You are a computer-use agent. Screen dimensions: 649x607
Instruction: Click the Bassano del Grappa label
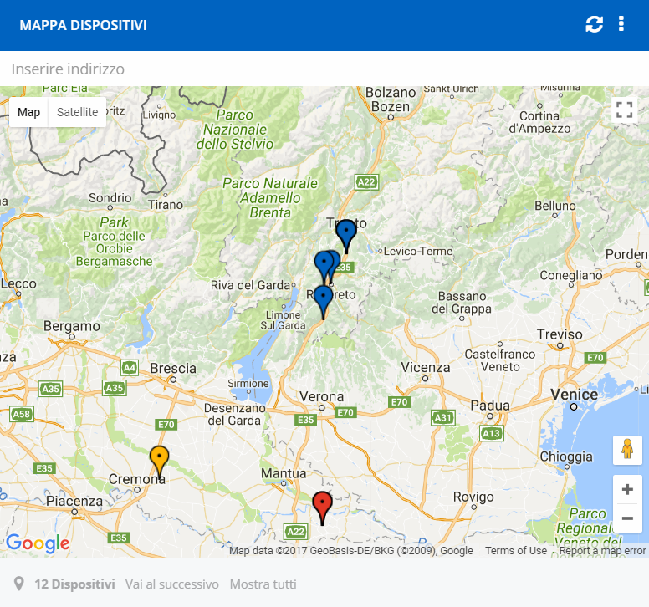[462, 303]
